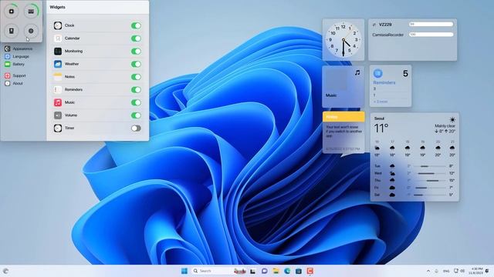Image resolution: width=494 pixels, height=277 pixels.
Task: Disable the Reminders widget toggle
Action: tap(136, 90)
